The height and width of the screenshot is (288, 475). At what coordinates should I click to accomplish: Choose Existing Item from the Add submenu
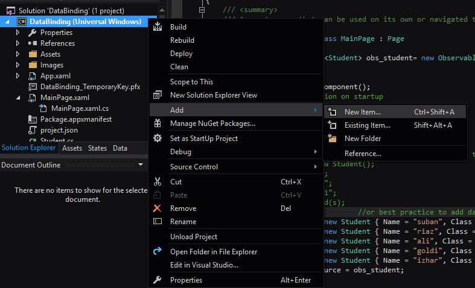tap(367, 125)
